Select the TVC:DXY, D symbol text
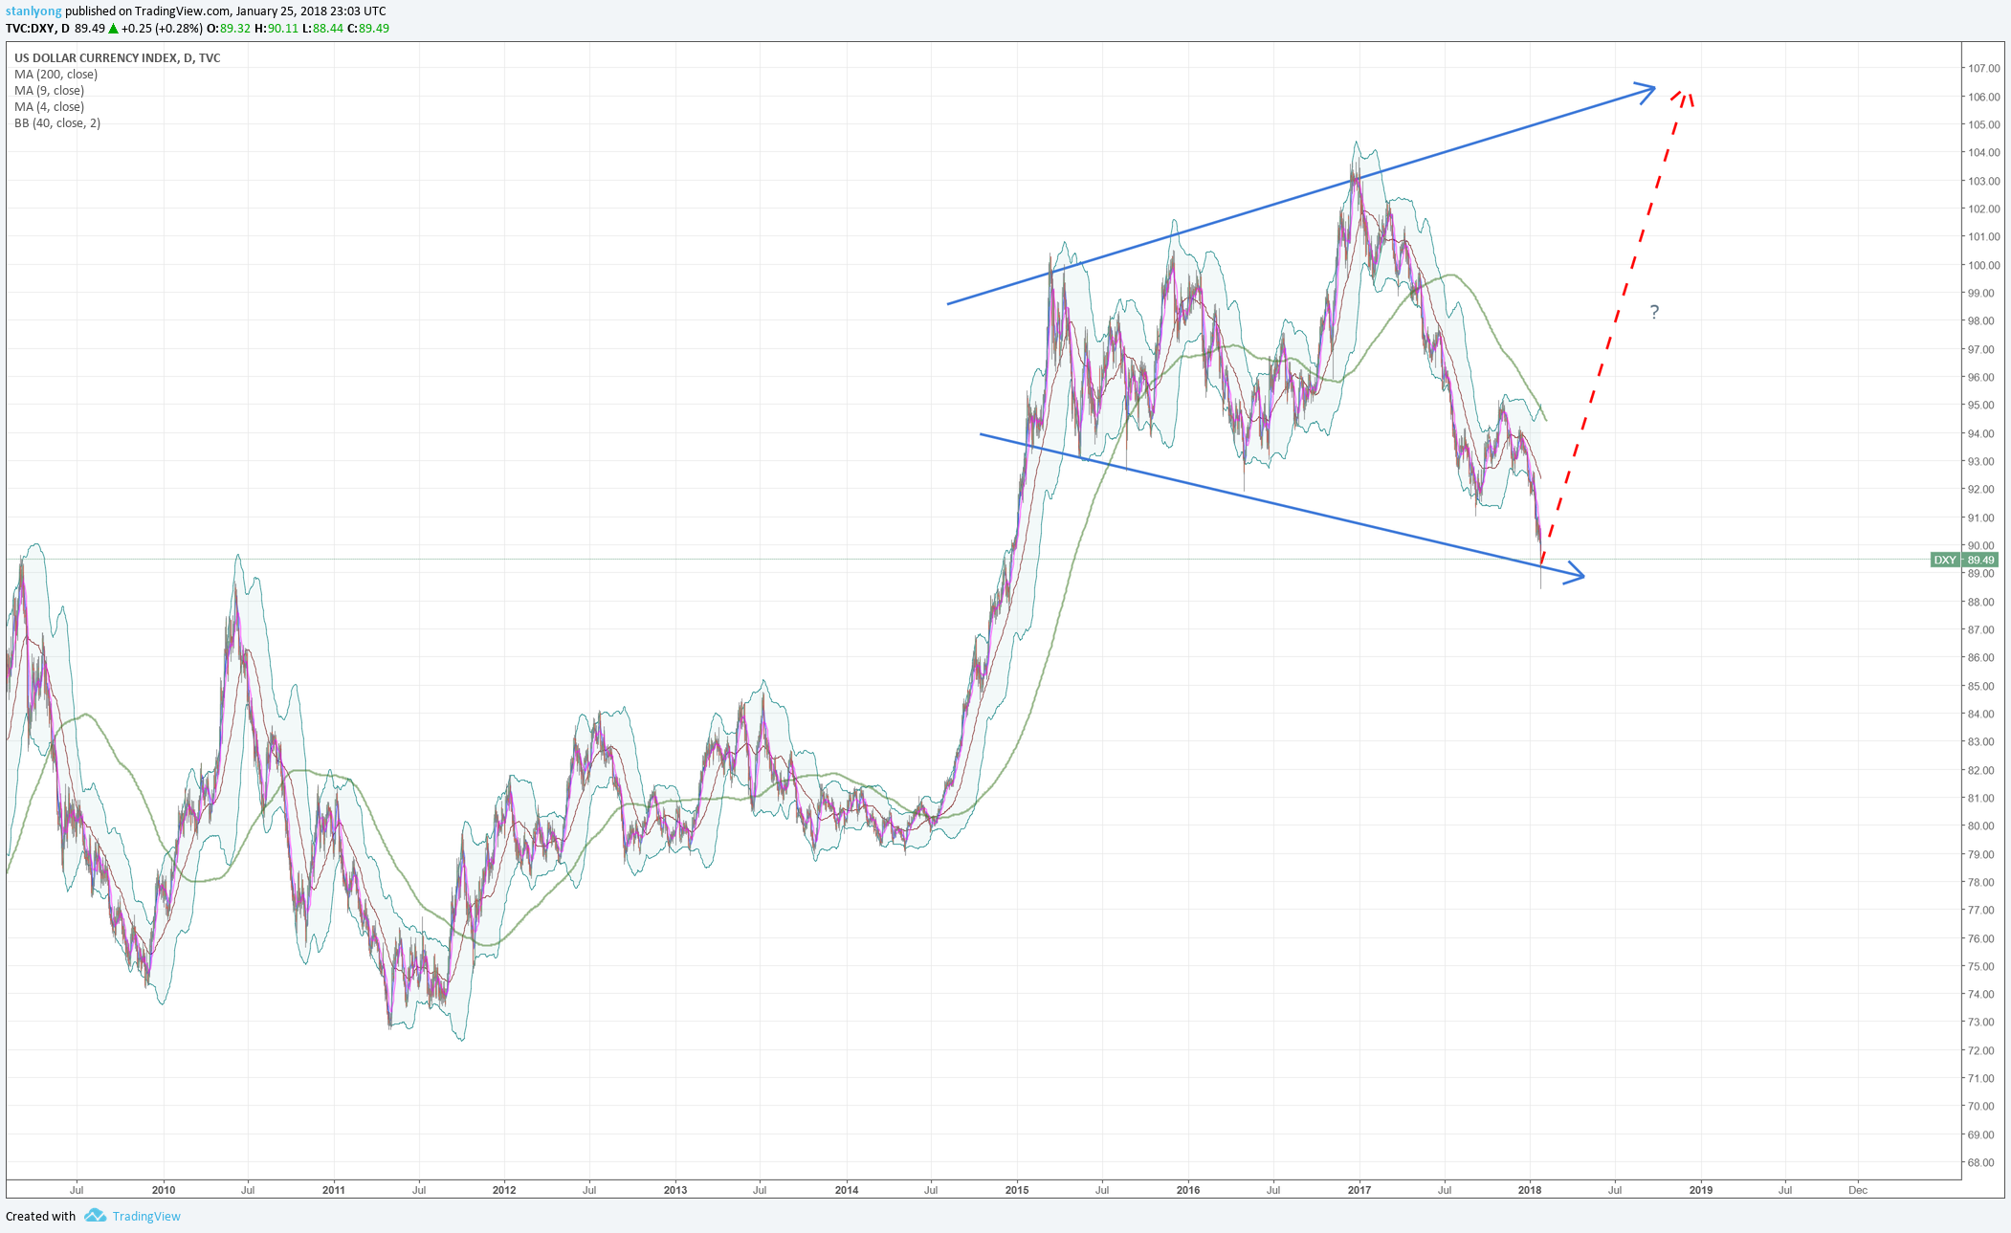The image size is (2011, 1233). pyautogui.click(x=38, y=28)
